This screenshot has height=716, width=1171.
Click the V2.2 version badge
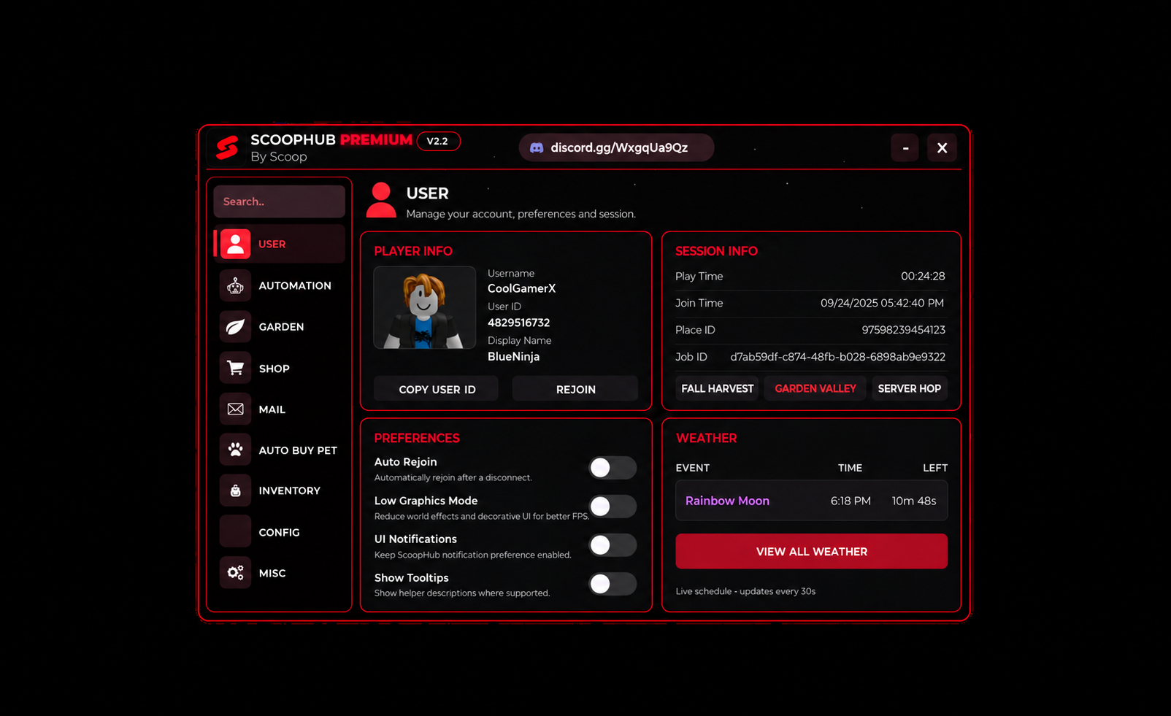438,141
